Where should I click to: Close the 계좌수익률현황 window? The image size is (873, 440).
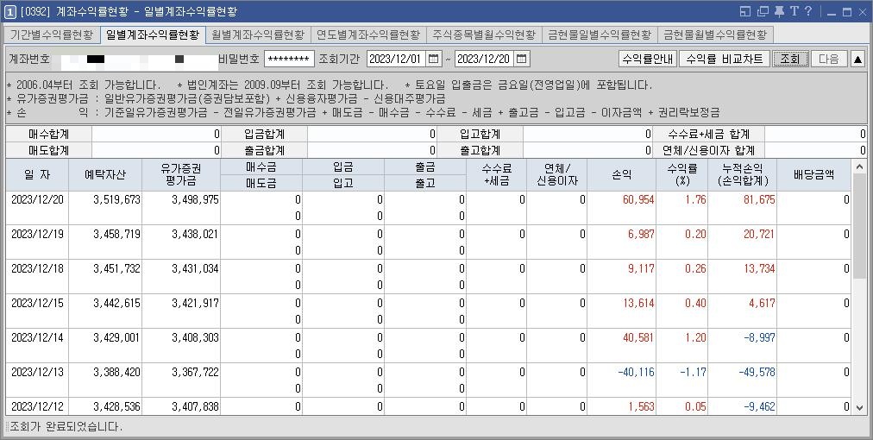[x=863, y=12]
